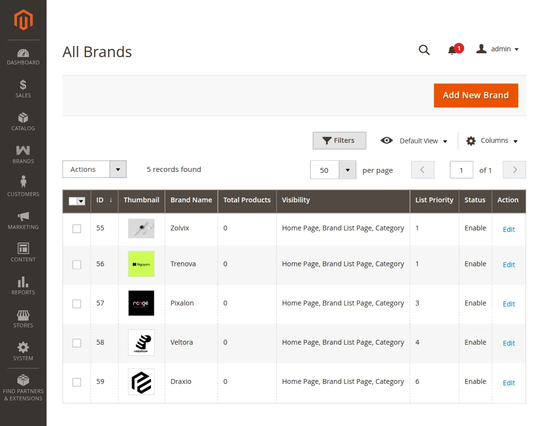Click the Visibility column header
The width and height of the screenshot is (542, 426).
pos(343,200)
